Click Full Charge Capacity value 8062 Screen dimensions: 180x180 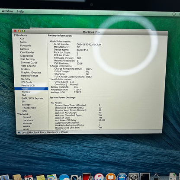click(x=89, y=77)
